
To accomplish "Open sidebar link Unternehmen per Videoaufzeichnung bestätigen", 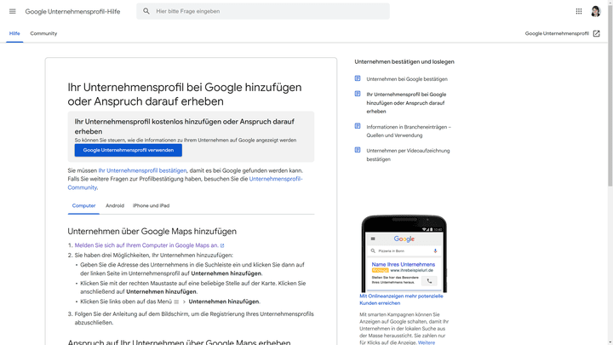I will pyautogui.click(x=408, y=155).
